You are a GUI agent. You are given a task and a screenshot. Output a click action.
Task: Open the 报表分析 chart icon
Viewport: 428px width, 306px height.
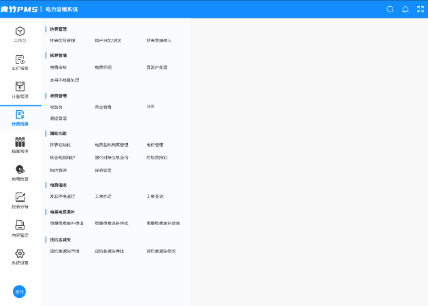[20, 197]
